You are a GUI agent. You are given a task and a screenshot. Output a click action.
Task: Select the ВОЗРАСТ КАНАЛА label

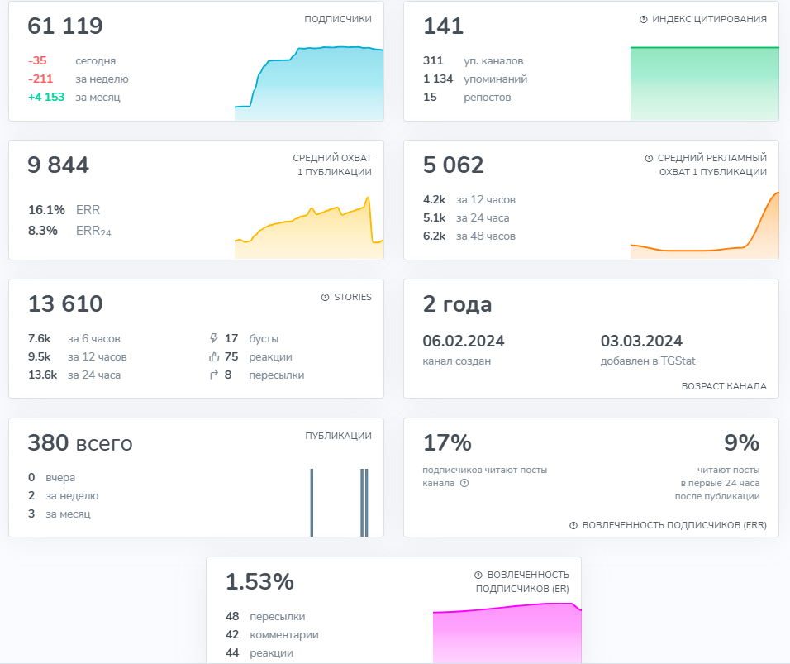pyautogui.click(x=724, y=386)
